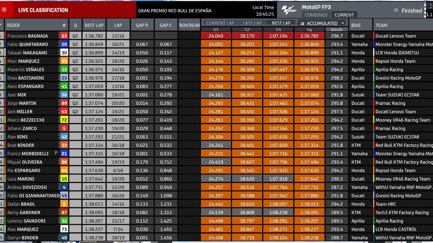Click the clock icon beside Finished
Viewport: 433px width, 243px height.
click(x=396, y=10)
